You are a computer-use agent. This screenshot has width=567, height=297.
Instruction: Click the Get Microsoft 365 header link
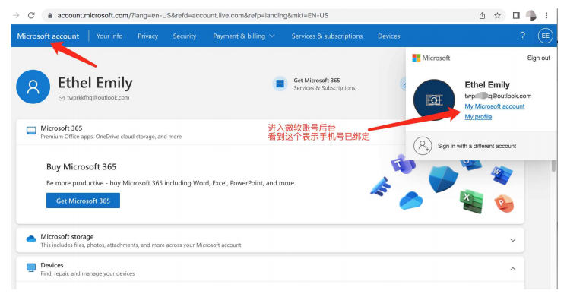coord(317,81)
